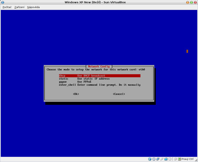Image resolution: width=198 pixels, height=162 pixels.
Task: Select the static IP address option
Action: [84, 79]
